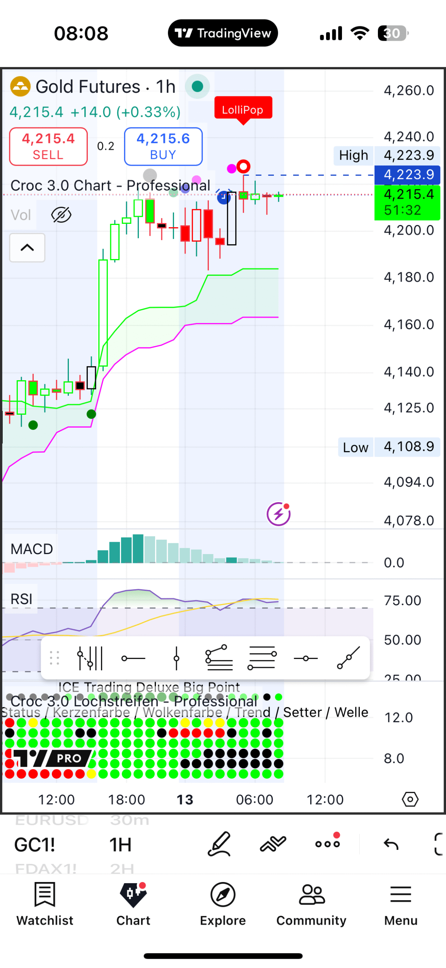Viewport: 446px width, 968px height.
Task: Open chart settings hexagon on time axis
Action: [x=410, y=799]
